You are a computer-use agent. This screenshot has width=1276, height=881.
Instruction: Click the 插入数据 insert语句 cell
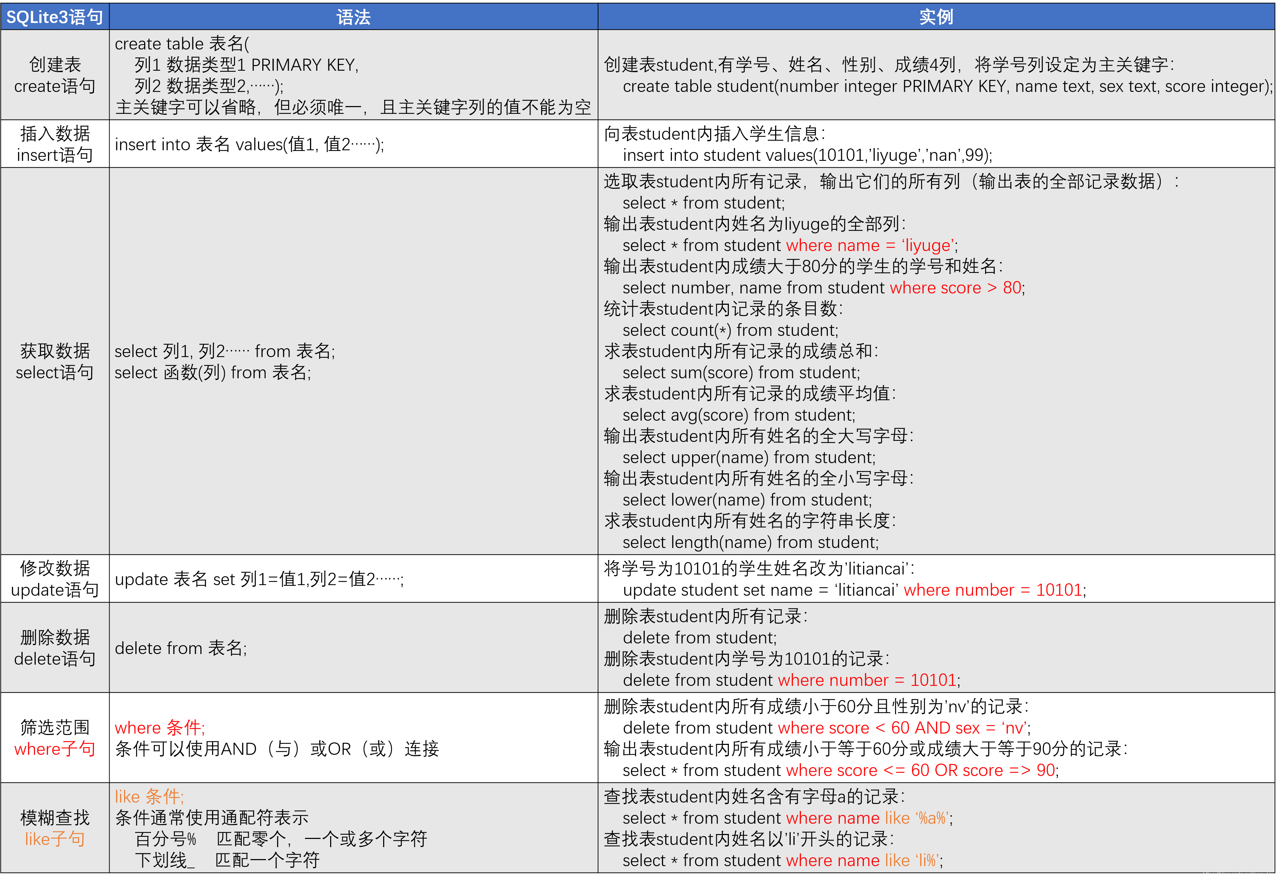click(55, 144)
